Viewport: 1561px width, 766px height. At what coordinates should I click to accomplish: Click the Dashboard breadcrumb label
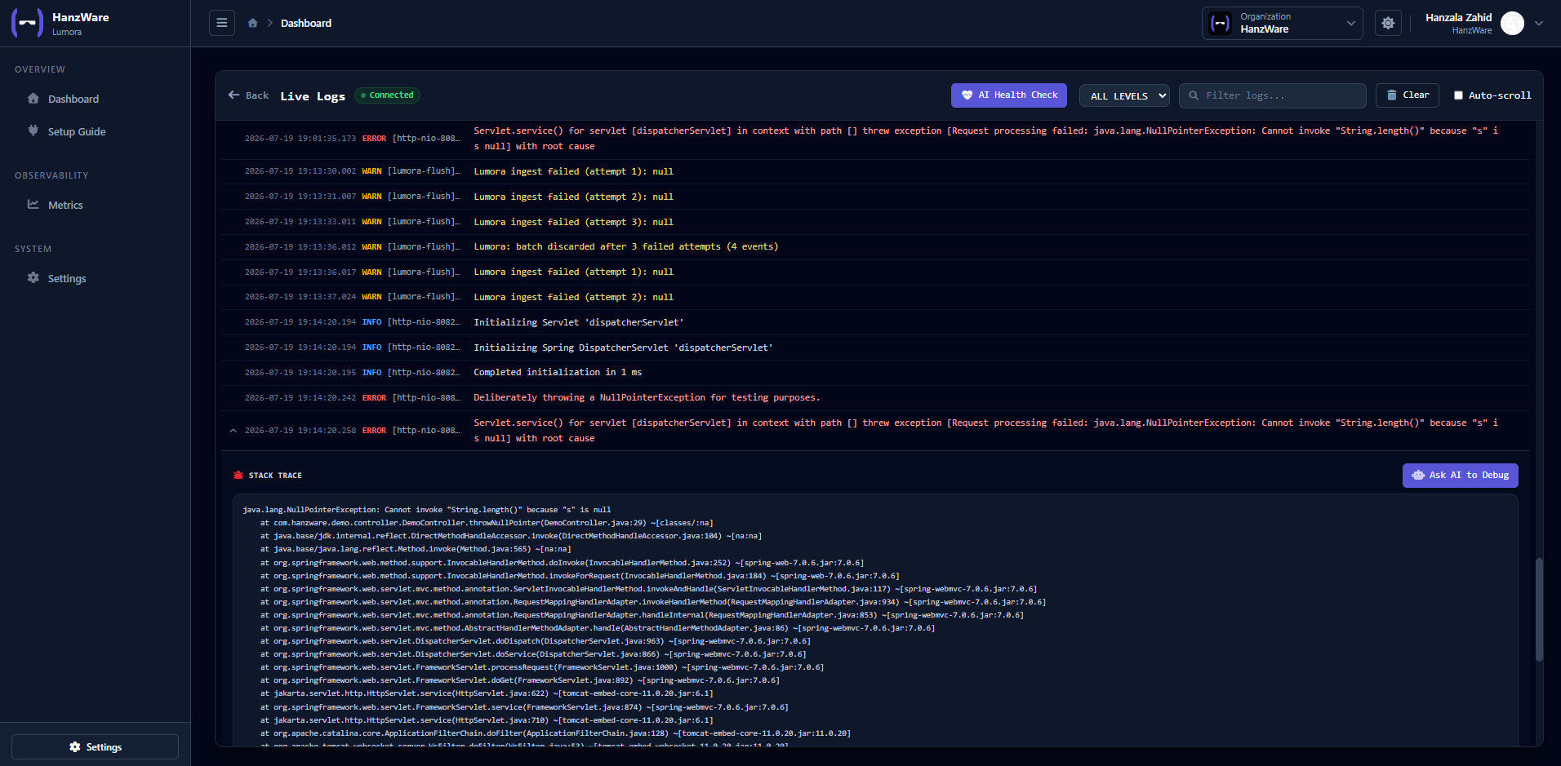tap(306, 23)
